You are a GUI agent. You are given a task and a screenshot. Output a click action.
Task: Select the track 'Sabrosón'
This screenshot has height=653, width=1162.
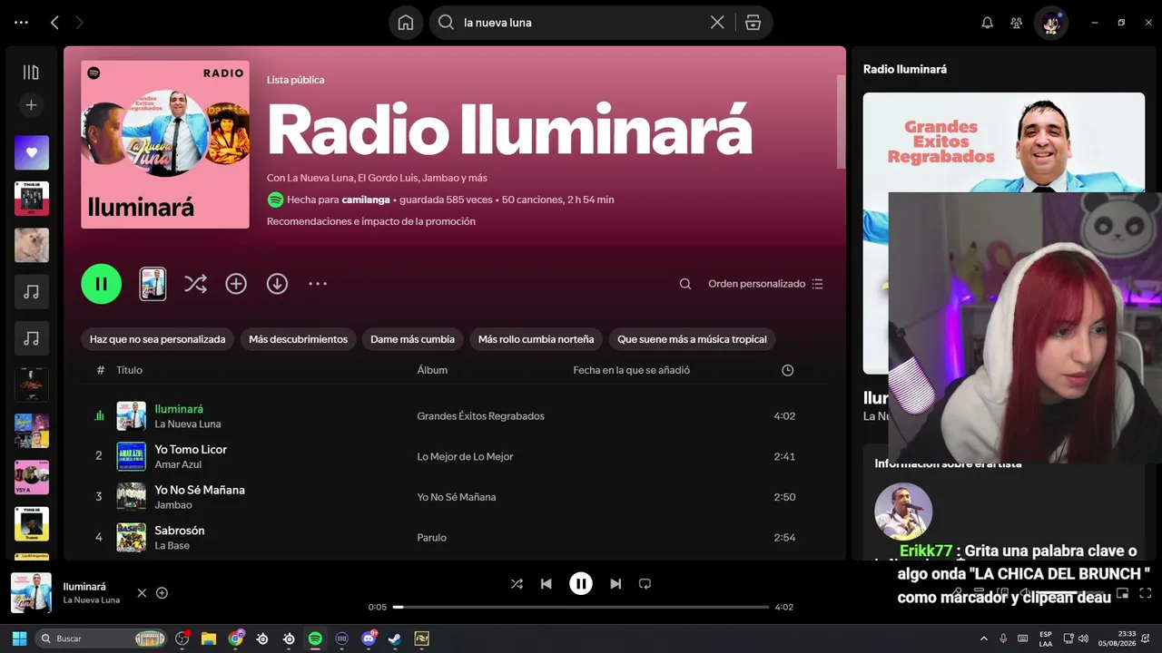(x=180, y=531)
